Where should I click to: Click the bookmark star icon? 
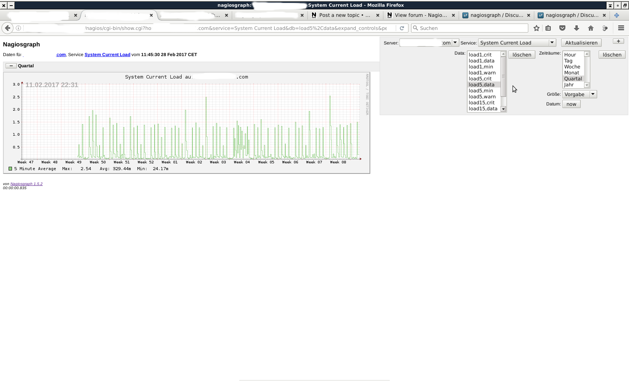pyautogui.click(x=536, y=28)
